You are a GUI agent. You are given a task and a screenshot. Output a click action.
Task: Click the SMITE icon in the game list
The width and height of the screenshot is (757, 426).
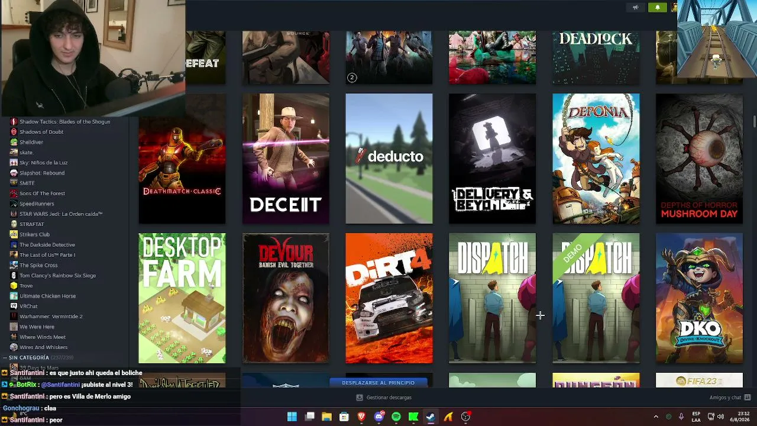pyautogui.click(x=14, y=183)
